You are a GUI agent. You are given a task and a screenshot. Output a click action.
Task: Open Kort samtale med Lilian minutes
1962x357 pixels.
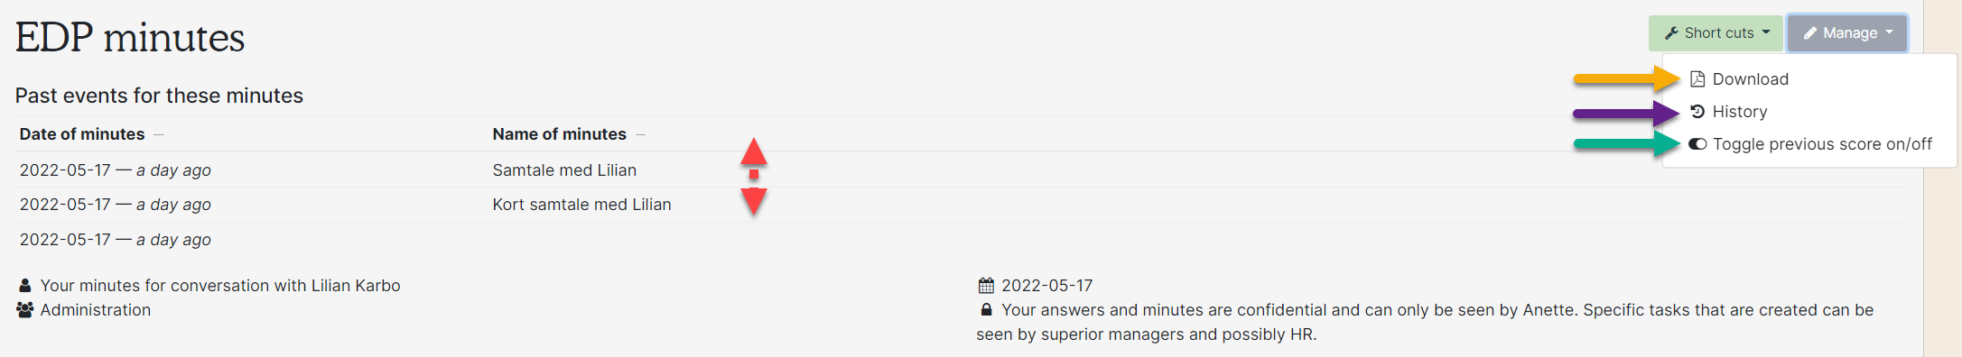tap(581, 205)
